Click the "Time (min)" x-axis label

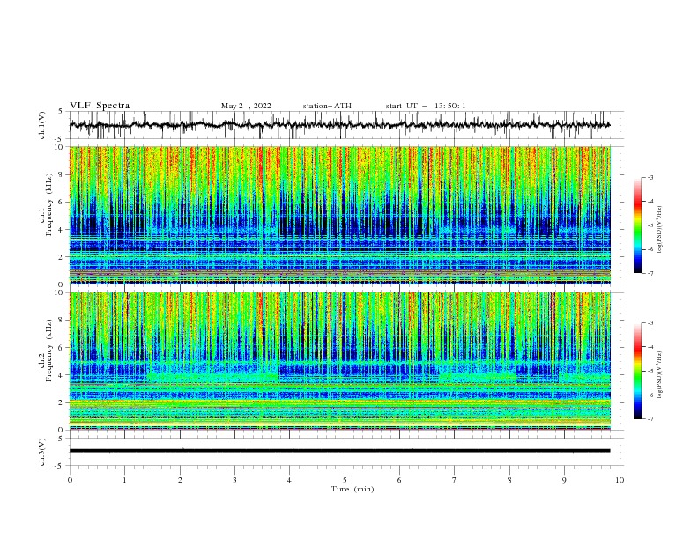point(353,489)
